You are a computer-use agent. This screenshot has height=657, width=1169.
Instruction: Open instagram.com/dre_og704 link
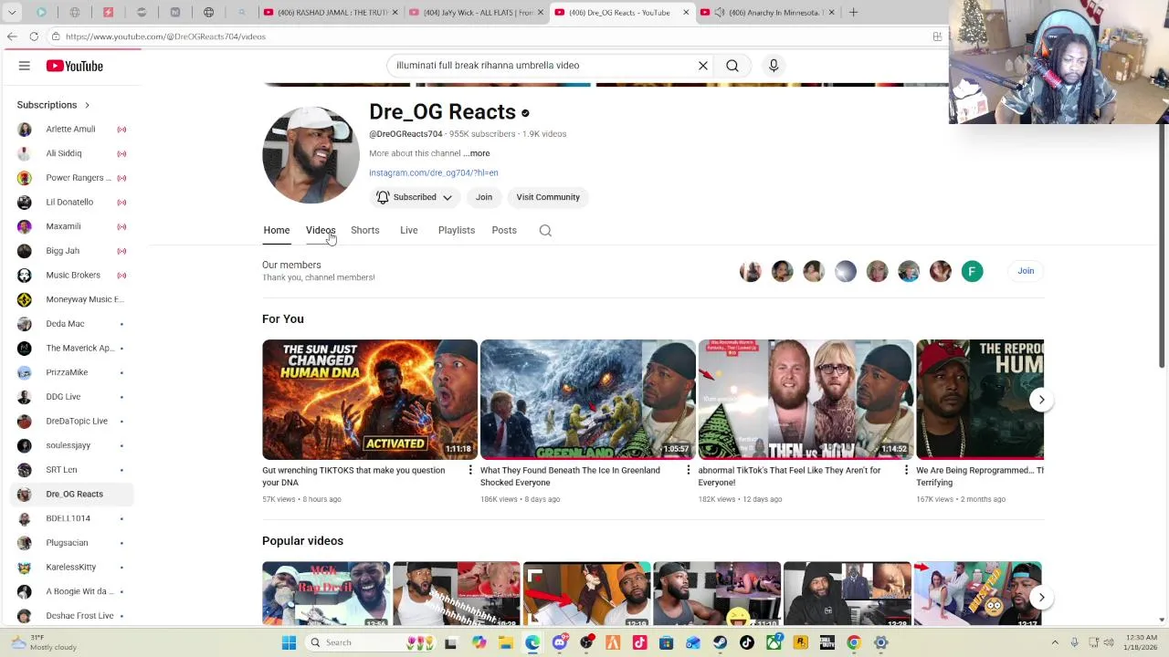coord(434,172)
